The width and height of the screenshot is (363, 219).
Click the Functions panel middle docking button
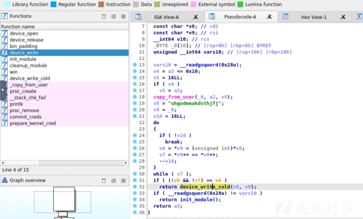[x=113, y=16]
